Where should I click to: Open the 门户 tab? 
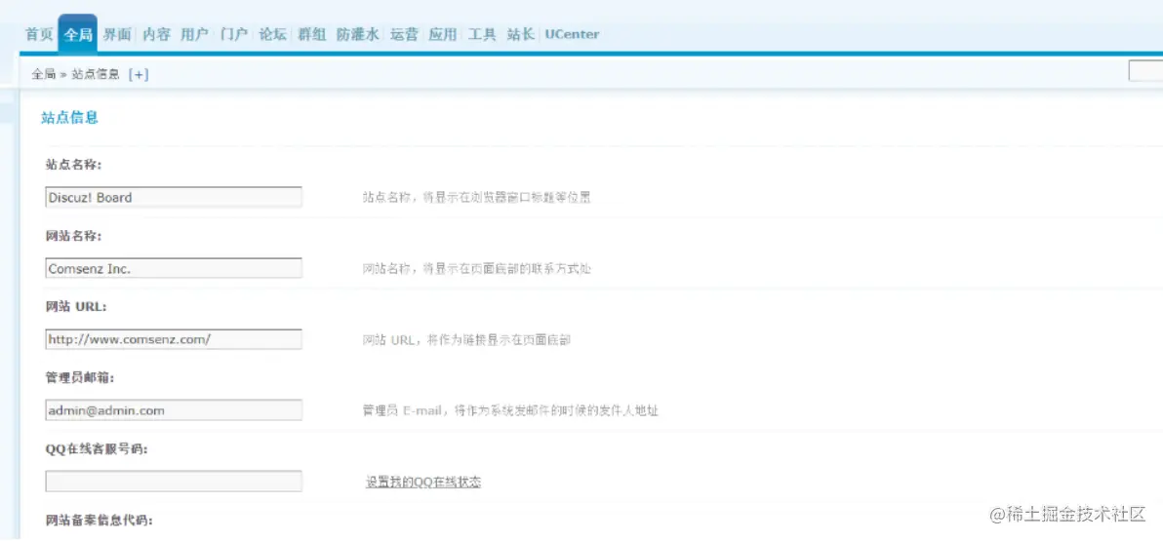[234, 34]
